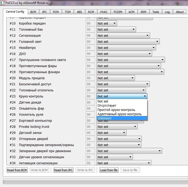Expand #33 Датчик уровня сигнализации dropdown

(115, 157)
